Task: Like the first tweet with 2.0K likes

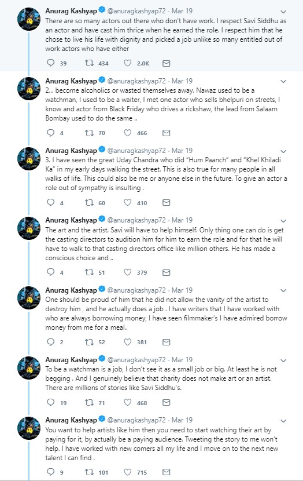Action: click(127, 63)
